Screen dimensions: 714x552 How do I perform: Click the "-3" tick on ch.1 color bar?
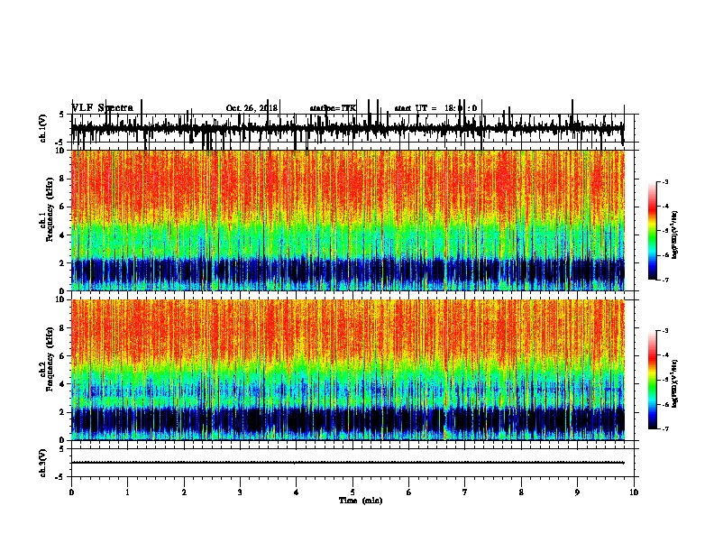tap(664, 182)
